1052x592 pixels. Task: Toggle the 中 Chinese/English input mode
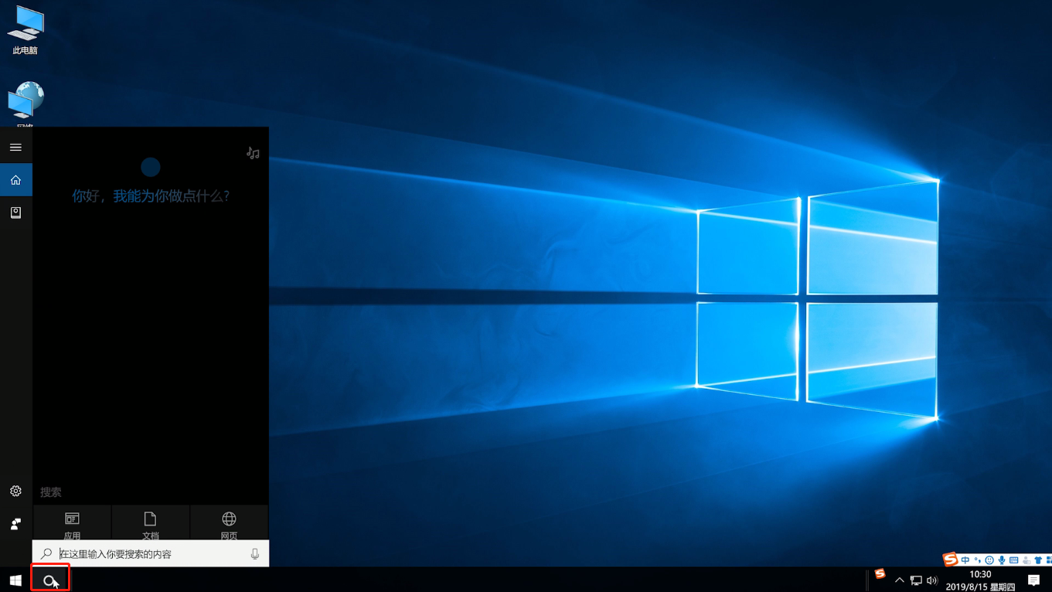965,560
